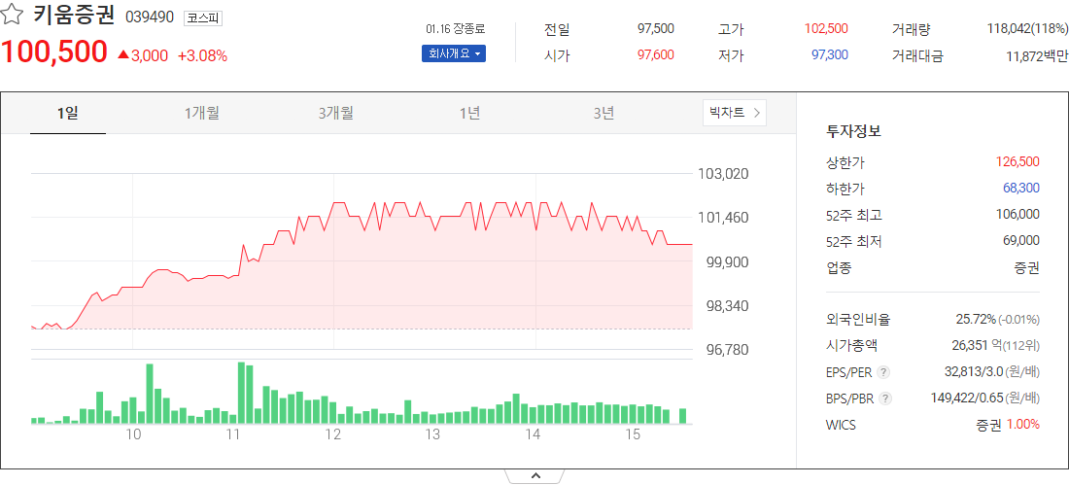Image resolution: width=1069 pixels, height=485 pixels.
Task: Click the 시가 value 97,600
Action: tap(656, 55)
